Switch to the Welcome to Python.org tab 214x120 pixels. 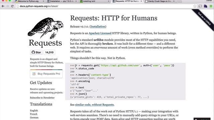click(x=28, y=1)
